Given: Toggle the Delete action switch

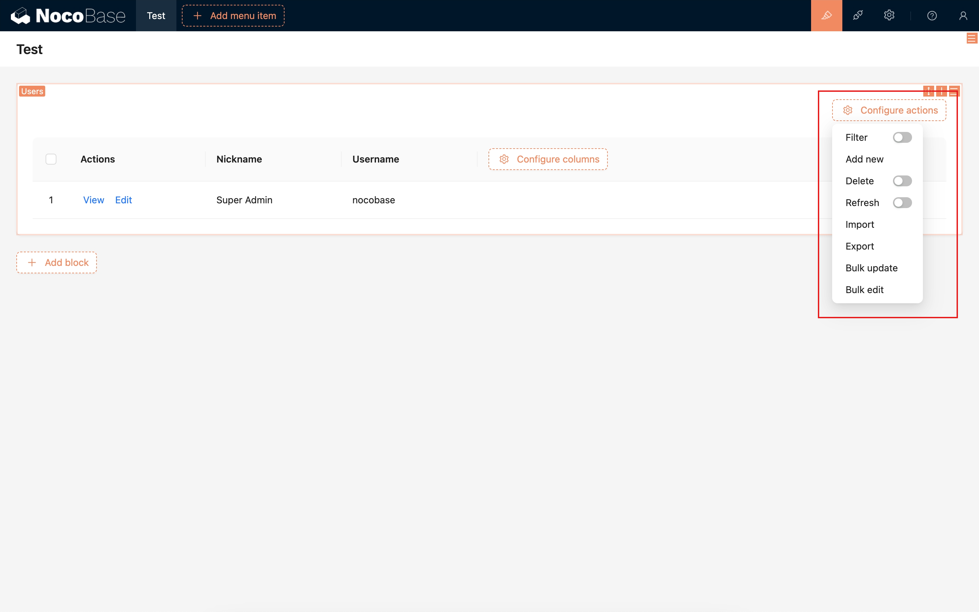Looking at the screenshot, I should pyautogui.click(x=902, y=181).
